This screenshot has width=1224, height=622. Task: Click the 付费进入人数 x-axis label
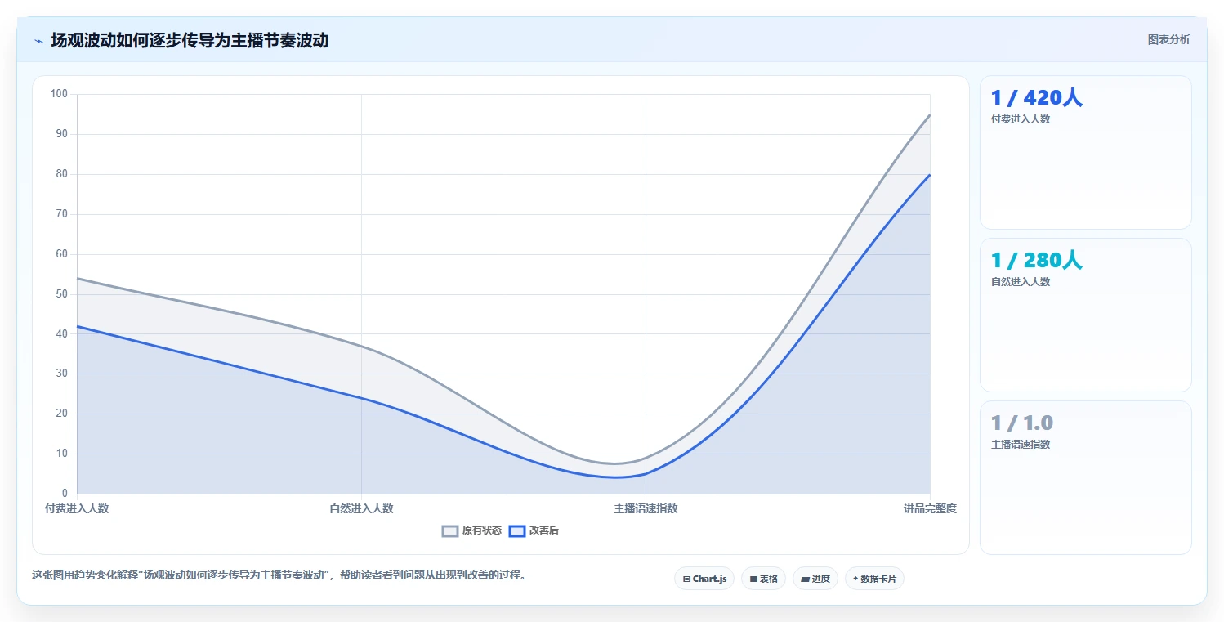pyautogui.click(x=77, y=508)
